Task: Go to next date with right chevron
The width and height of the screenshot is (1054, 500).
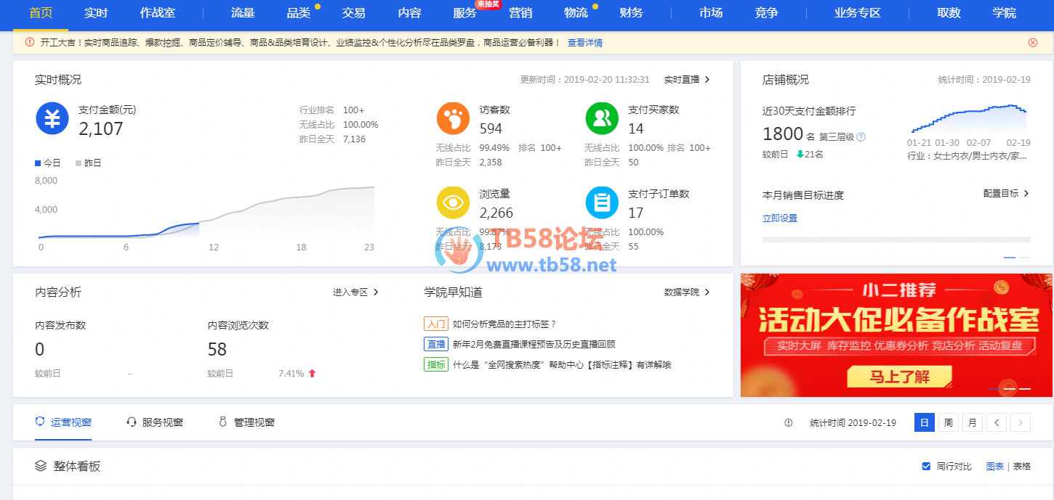Action: 1021,422
